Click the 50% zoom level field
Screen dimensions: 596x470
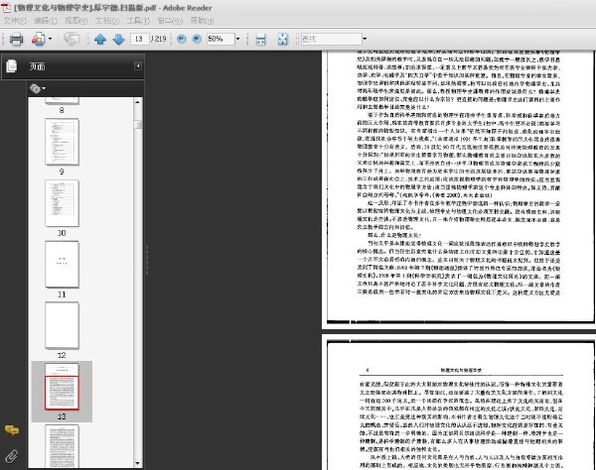point(221,39)
